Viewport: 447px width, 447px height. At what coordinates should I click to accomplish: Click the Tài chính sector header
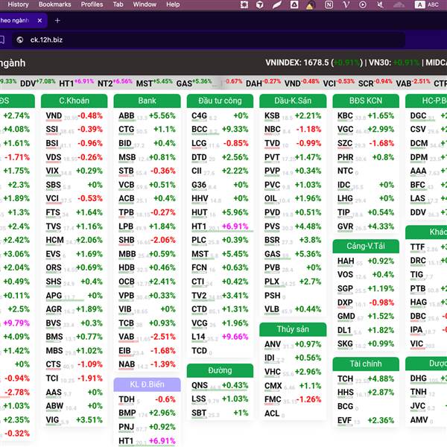(x=366, y=364)
